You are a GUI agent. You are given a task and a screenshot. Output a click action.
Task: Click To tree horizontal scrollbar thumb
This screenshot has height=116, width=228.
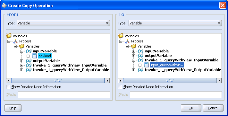click(x=170, y=81)
